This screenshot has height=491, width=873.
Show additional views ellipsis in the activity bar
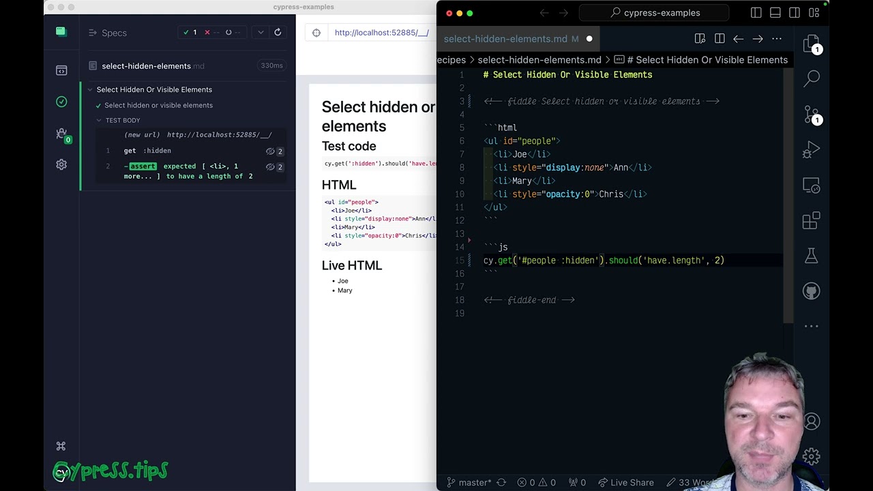point(812,326)
